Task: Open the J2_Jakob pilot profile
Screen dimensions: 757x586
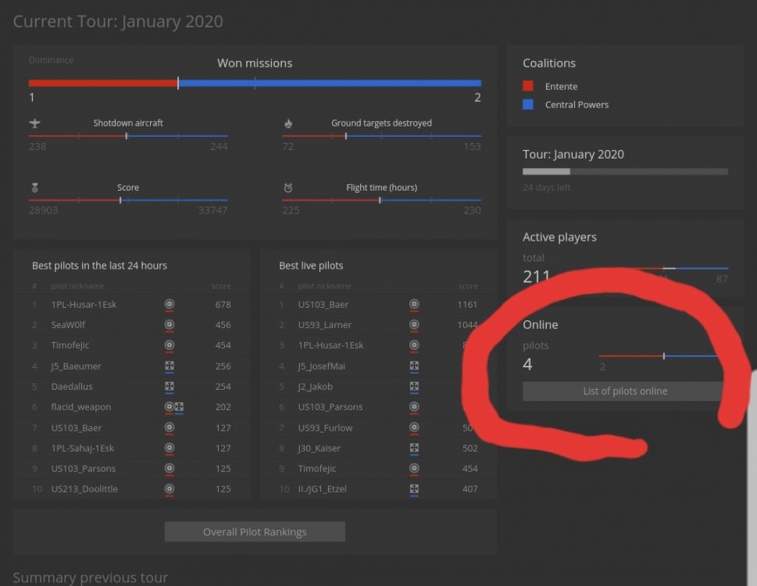Action: 316,387
